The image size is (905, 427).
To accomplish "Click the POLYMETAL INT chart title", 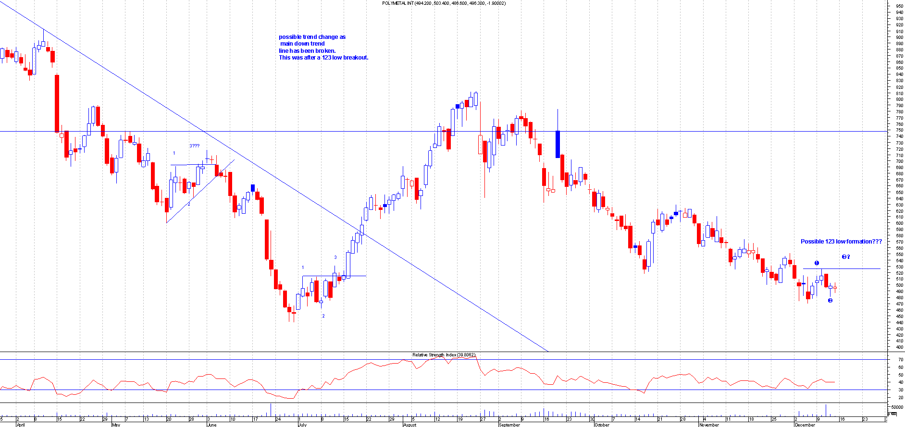I will (444, 3).
